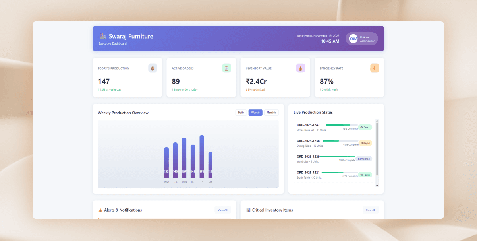Click the Wednesday bar showing 167
The height and width of the screenshot is (241, 477).
[184, 158]
